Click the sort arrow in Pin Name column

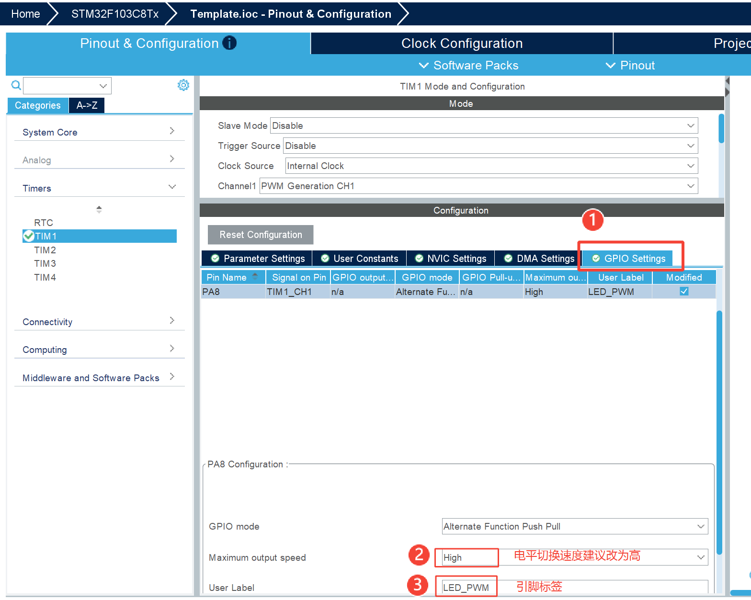[255, 277]
